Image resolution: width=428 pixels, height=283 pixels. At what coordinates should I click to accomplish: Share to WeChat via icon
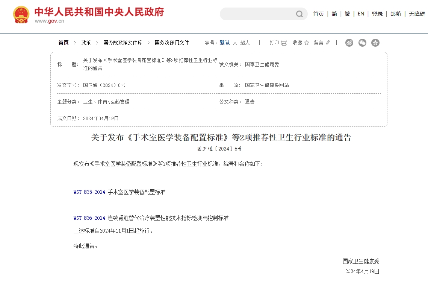(362, 43)
